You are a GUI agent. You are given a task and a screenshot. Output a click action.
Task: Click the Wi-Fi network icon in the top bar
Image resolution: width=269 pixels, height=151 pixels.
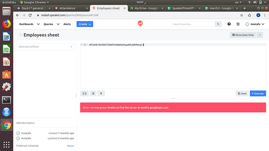pos(250,2)
